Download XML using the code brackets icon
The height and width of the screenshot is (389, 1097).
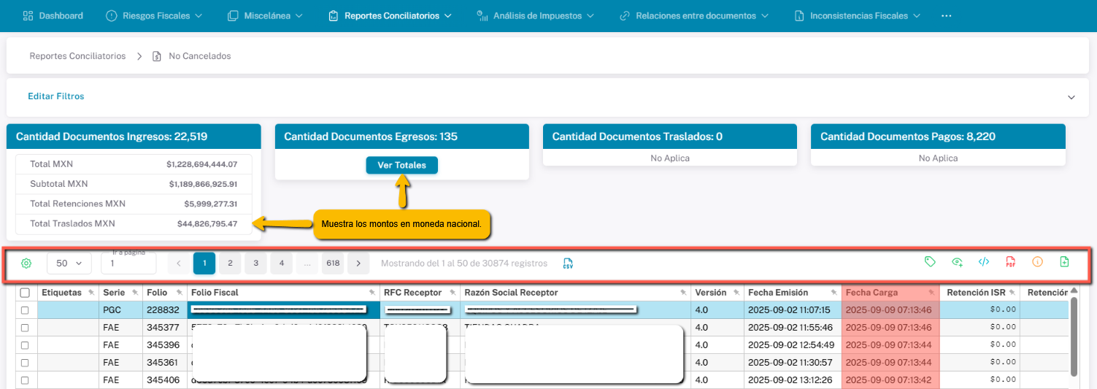(x=984, y=262)
